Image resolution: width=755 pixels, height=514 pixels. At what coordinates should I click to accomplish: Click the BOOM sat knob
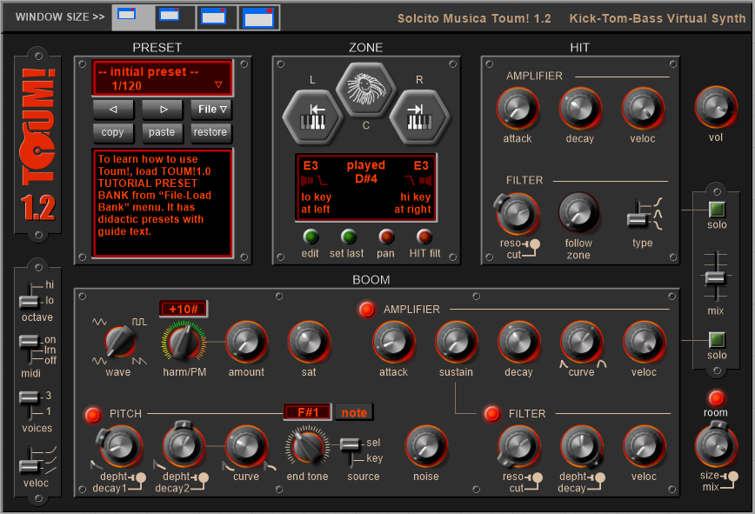point(309,342)
